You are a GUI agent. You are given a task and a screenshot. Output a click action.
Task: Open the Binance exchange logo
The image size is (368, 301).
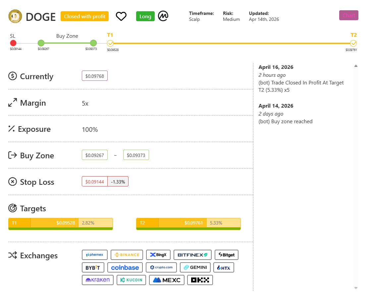127,255
